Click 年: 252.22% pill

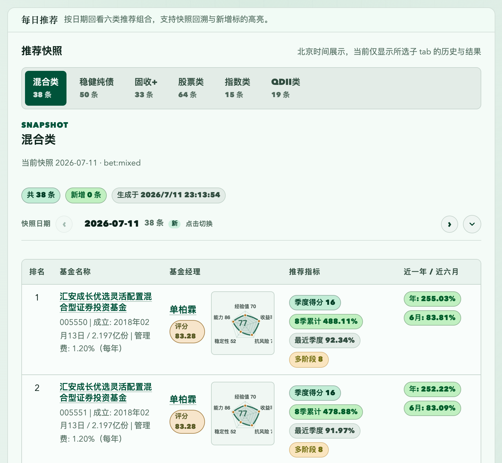pos(432,389)
